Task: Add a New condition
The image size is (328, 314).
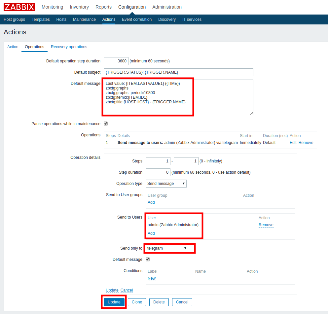Action: [x=152, y=278]
